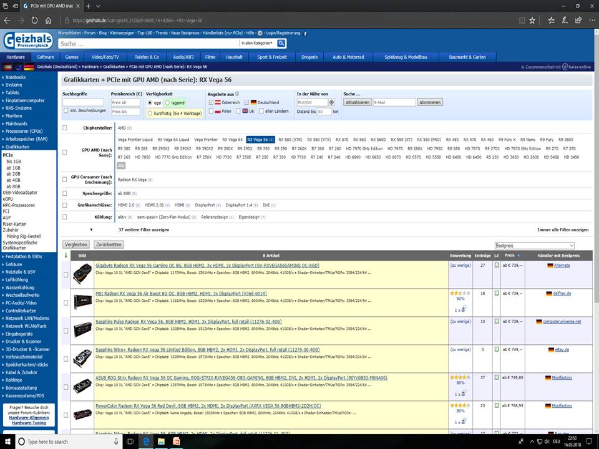Expand the Gehäuse sidebar category

coord(12,264)
